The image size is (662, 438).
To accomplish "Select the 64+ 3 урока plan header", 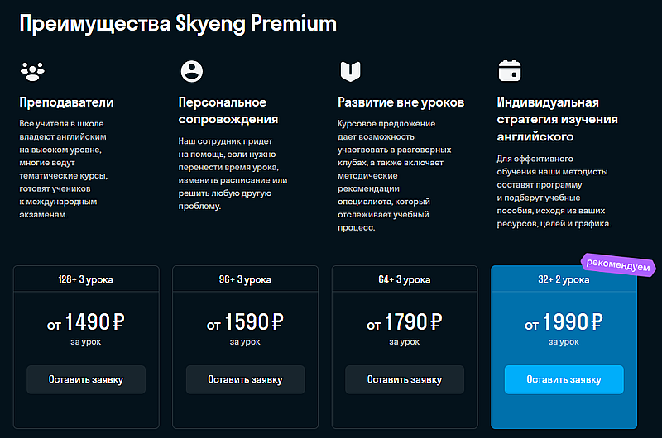I will point(405,279).
